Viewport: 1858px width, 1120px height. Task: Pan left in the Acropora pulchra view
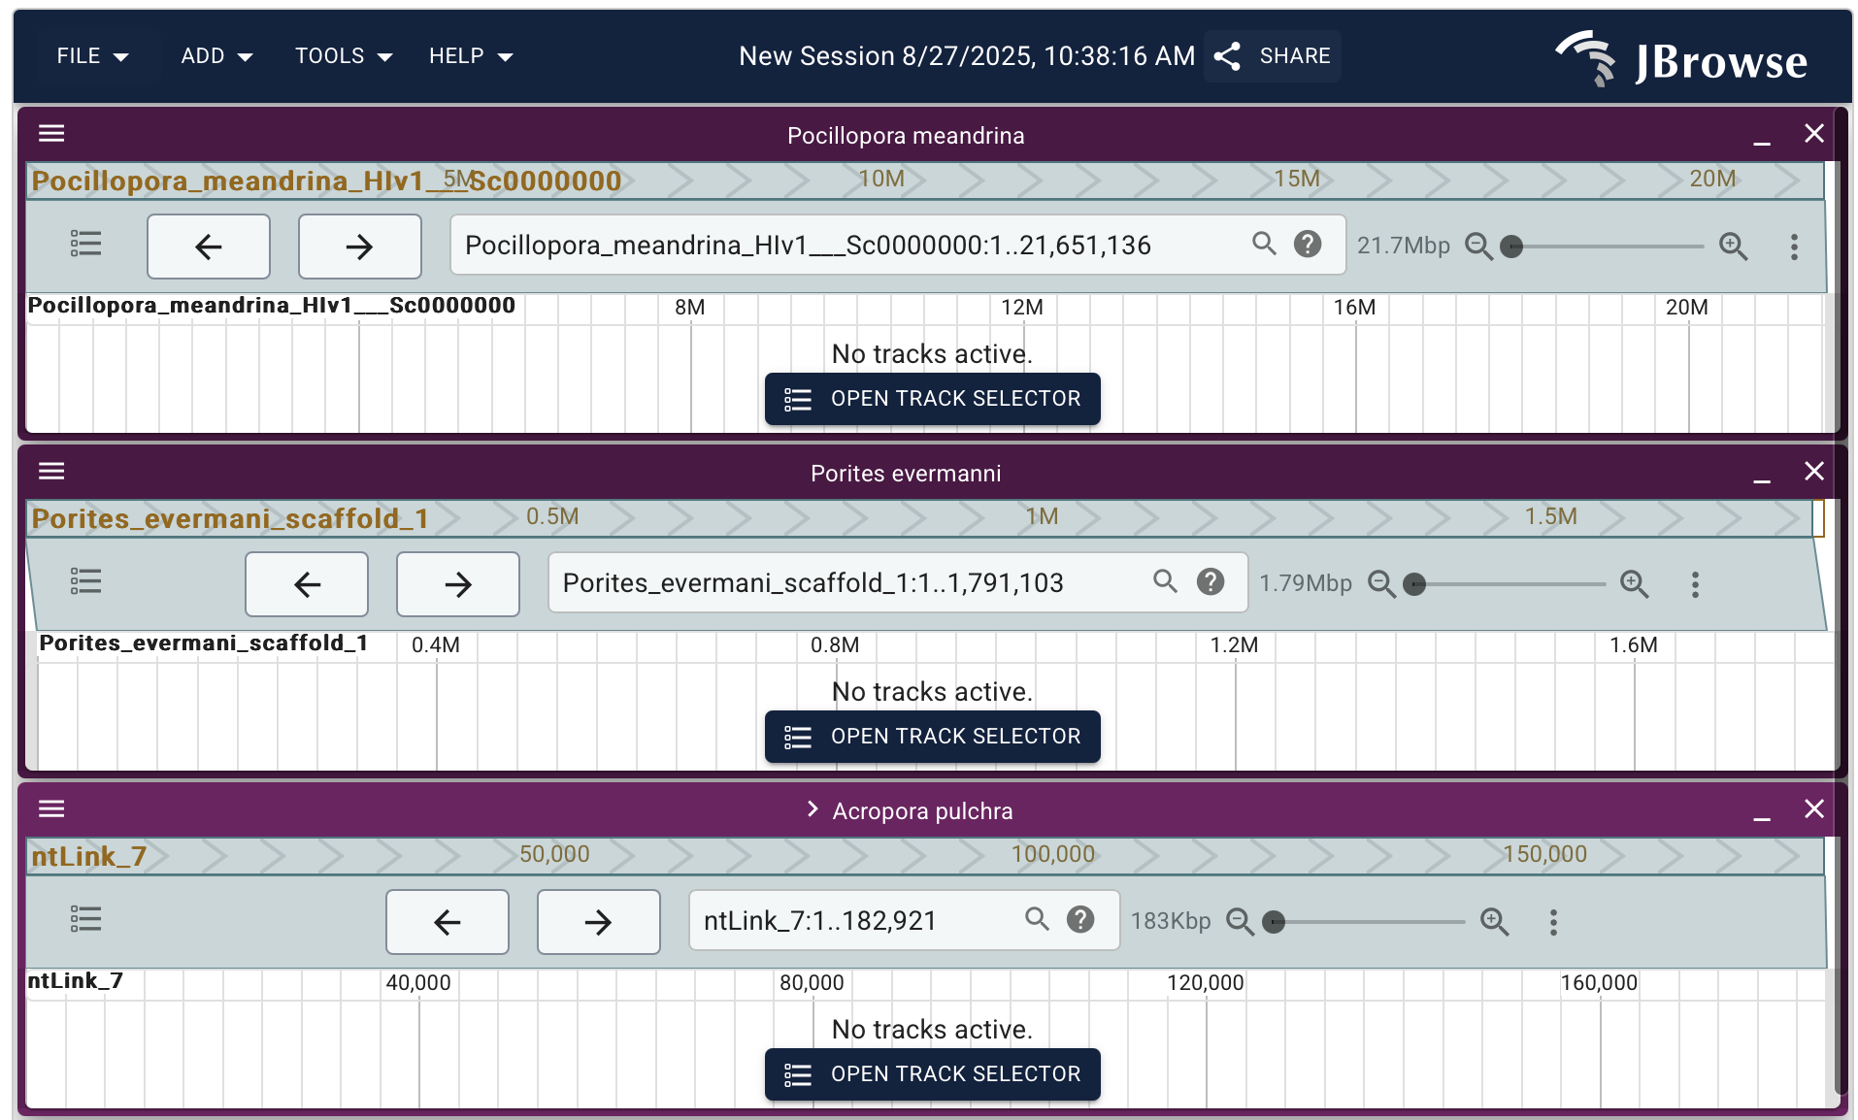447,922
